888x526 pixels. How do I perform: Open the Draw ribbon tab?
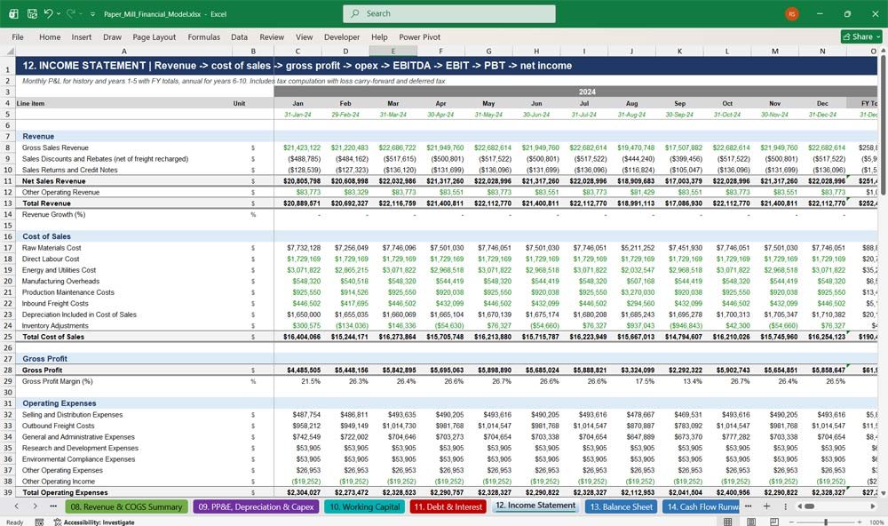[x=112, y=36]
